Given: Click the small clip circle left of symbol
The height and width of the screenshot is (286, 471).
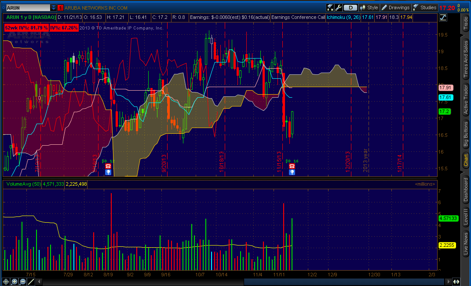Looking at the screenshot, I should tap(3, 8).
